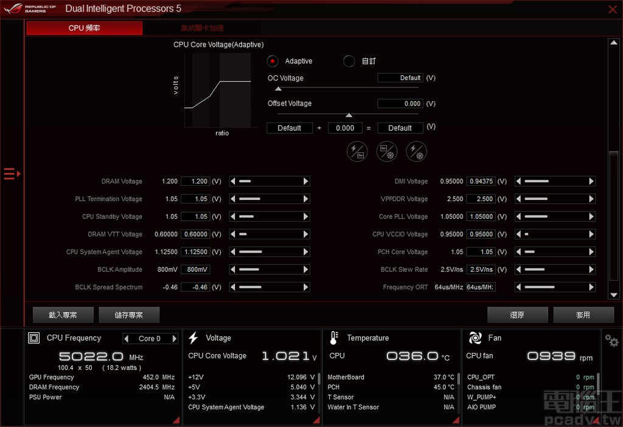Open the settings gear icon
This screenshot has width=623, height=427.
tap(611, 340)
